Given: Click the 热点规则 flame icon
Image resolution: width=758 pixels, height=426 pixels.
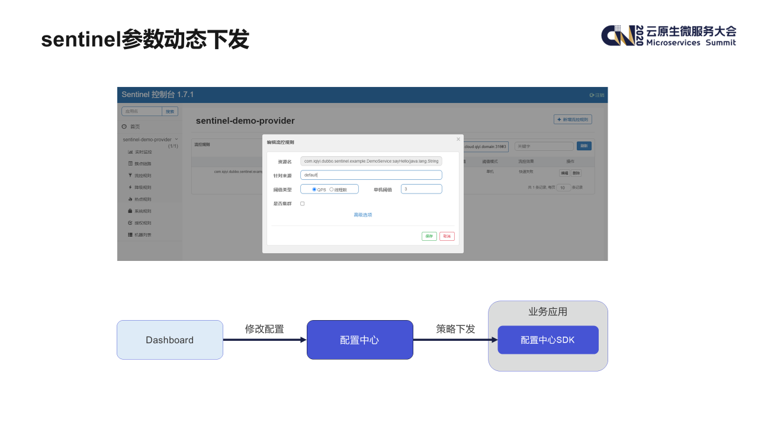Looking at the screenshot, I should pos(130,199).
